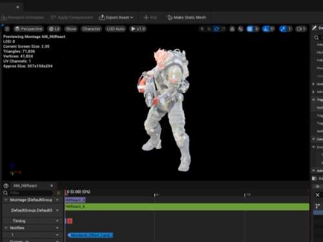This screenshot has height=242, width=323.
Task: Select the Scale gizmo tool
Action: pos(224,28)
